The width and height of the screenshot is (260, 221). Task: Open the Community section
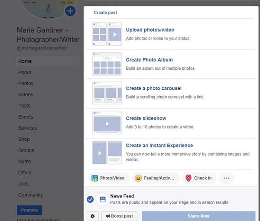point(30,195)
